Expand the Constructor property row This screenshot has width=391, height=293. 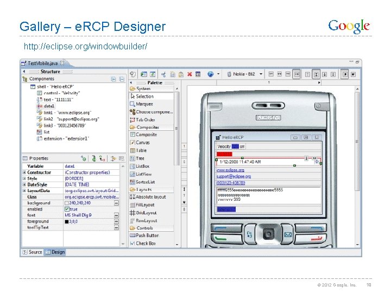[x=24, y=173]
